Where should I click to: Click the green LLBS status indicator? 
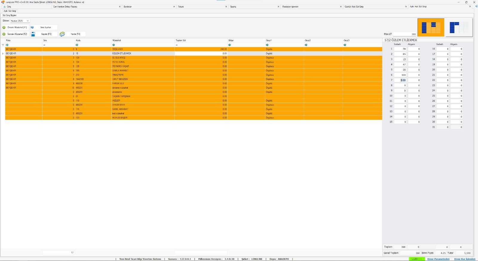pyautogui.click(x=417, y=259)
